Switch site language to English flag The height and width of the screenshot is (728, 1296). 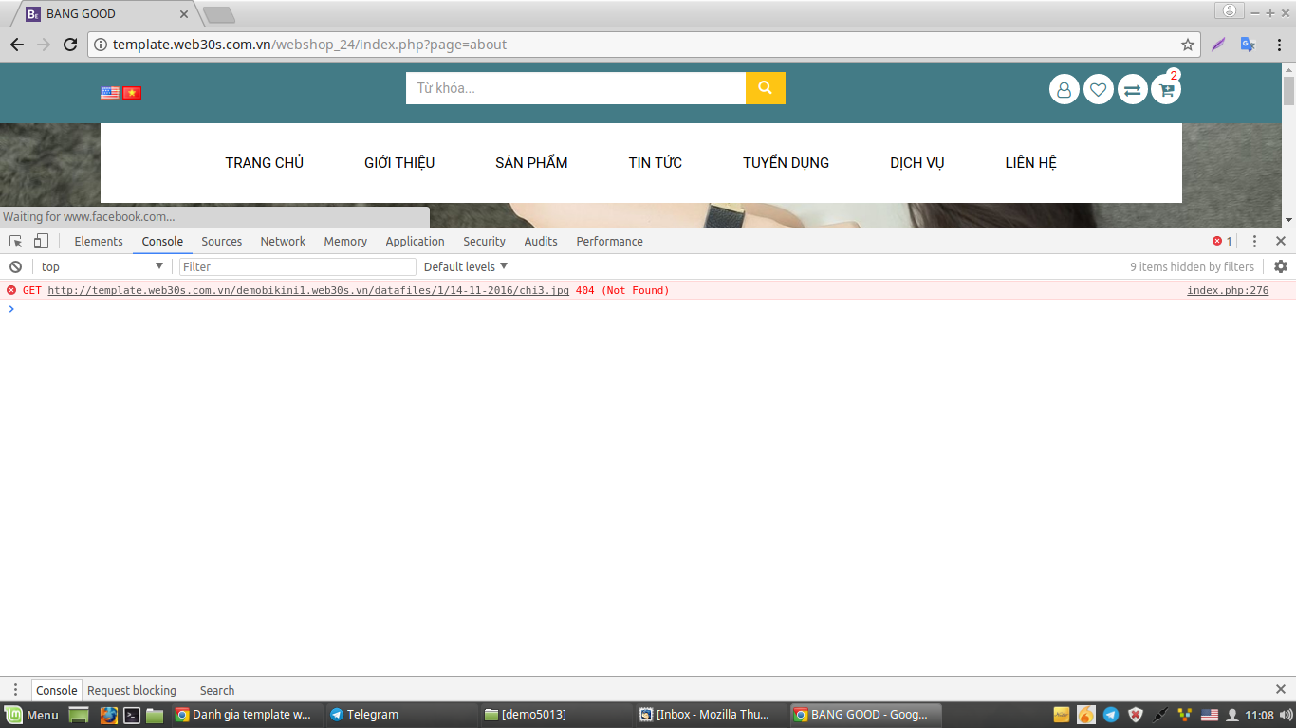[110, 93]
